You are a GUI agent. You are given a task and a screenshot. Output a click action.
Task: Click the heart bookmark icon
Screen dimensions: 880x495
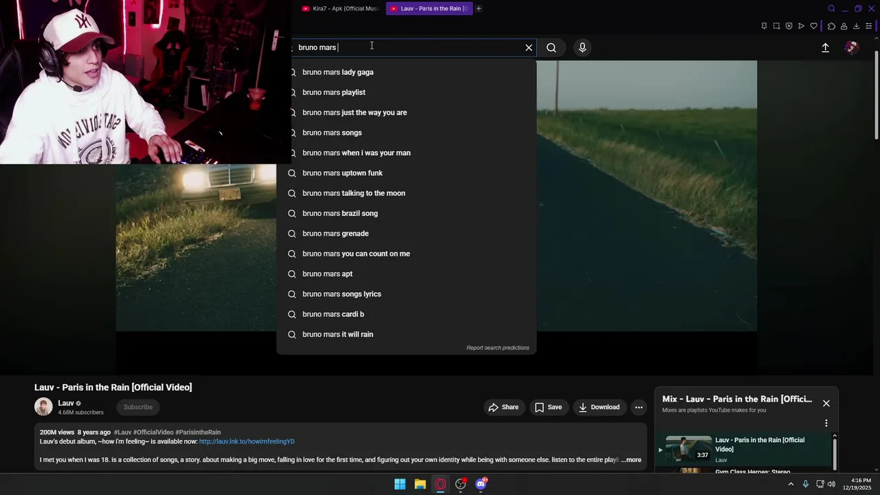(814, 26)
